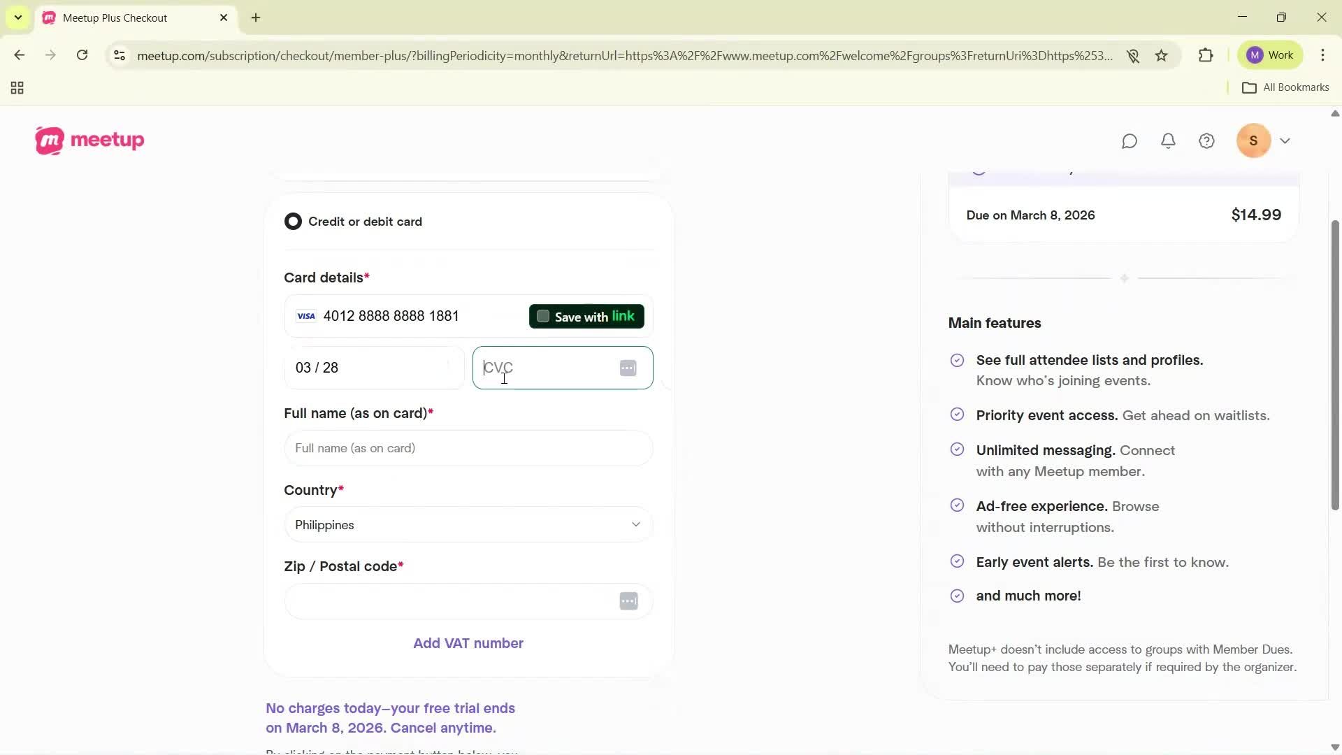Open the help question-mark icon
1342x755 pixels.
1207,141
